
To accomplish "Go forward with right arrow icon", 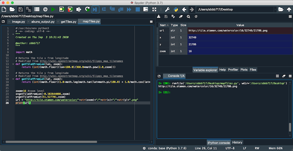I will tap(192, 9).
